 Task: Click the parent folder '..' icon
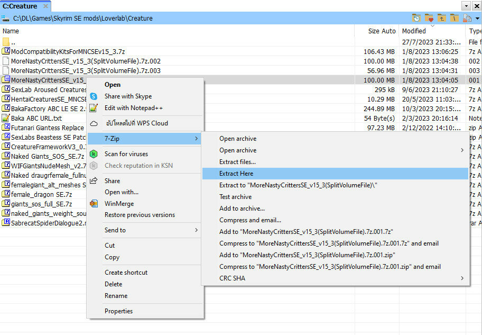[5, 42]
